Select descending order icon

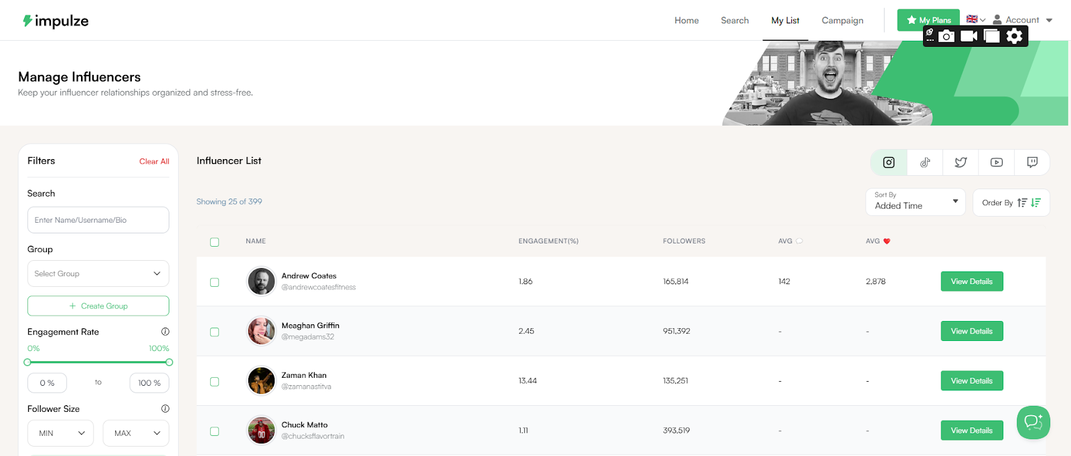1036,203
